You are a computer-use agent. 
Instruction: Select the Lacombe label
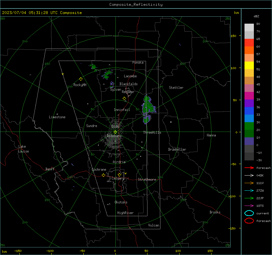130,76
